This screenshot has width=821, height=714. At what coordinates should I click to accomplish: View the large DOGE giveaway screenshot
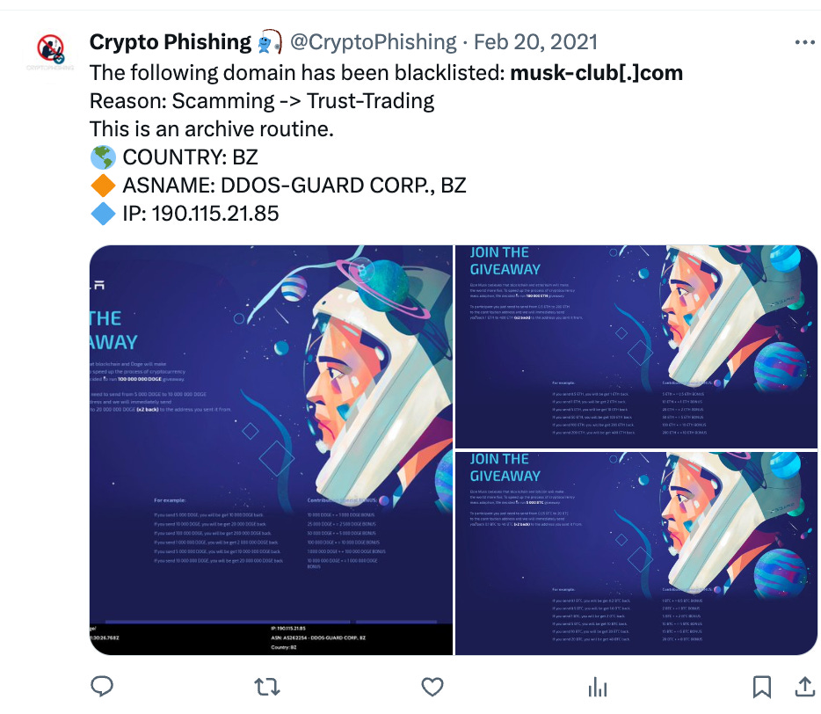(x=271, y=450)
